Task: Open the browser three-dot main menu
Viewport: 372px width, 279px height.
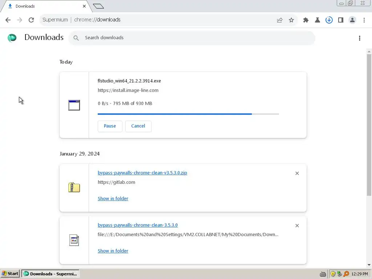Action: click(x=364, y=20)
